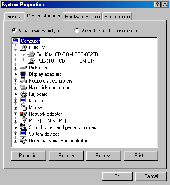The image size is (170, 185).
Task: Select PLEXTOR CD-R PREMIUM label
Action: 65,61
